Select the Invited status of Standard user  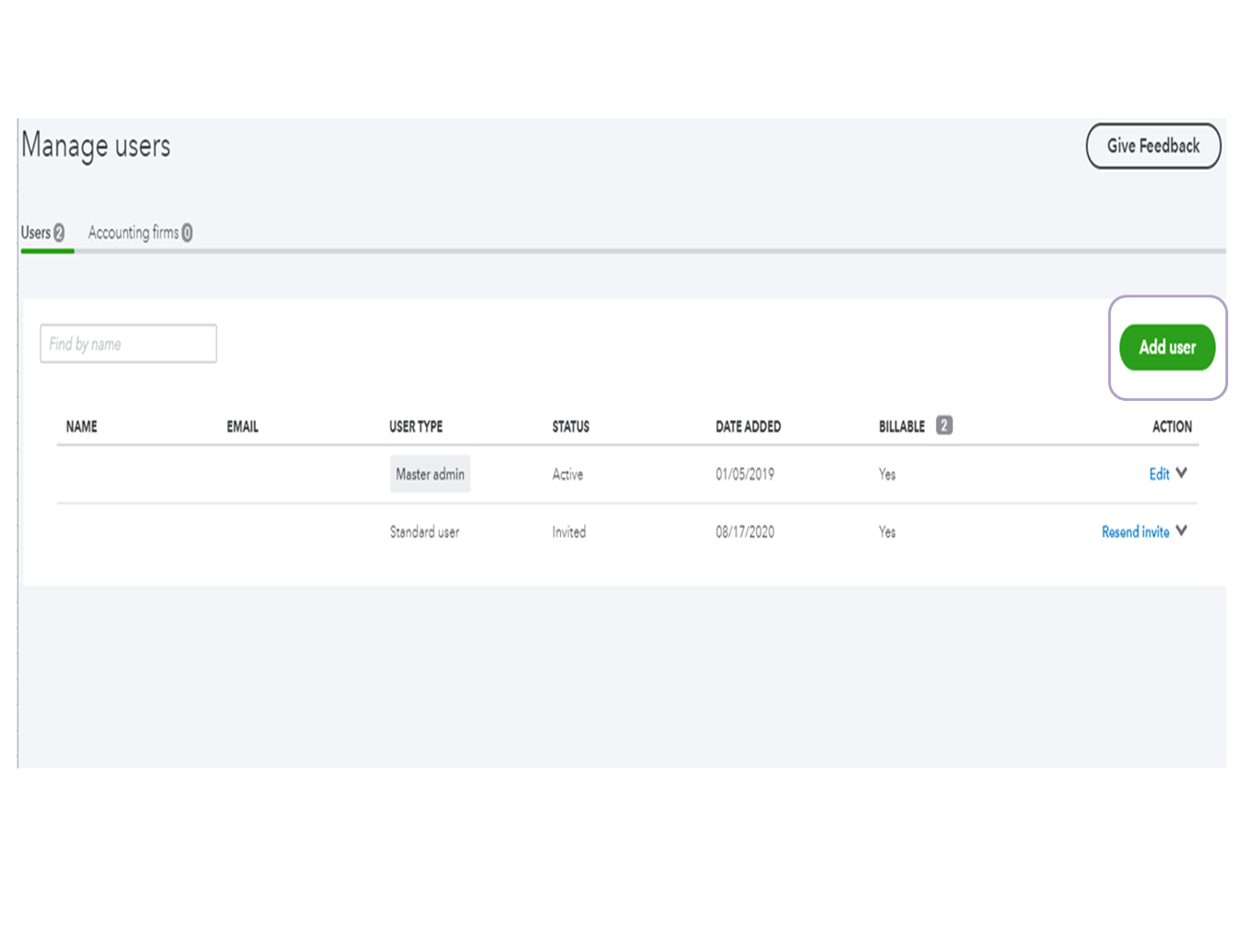click(568, 532)
